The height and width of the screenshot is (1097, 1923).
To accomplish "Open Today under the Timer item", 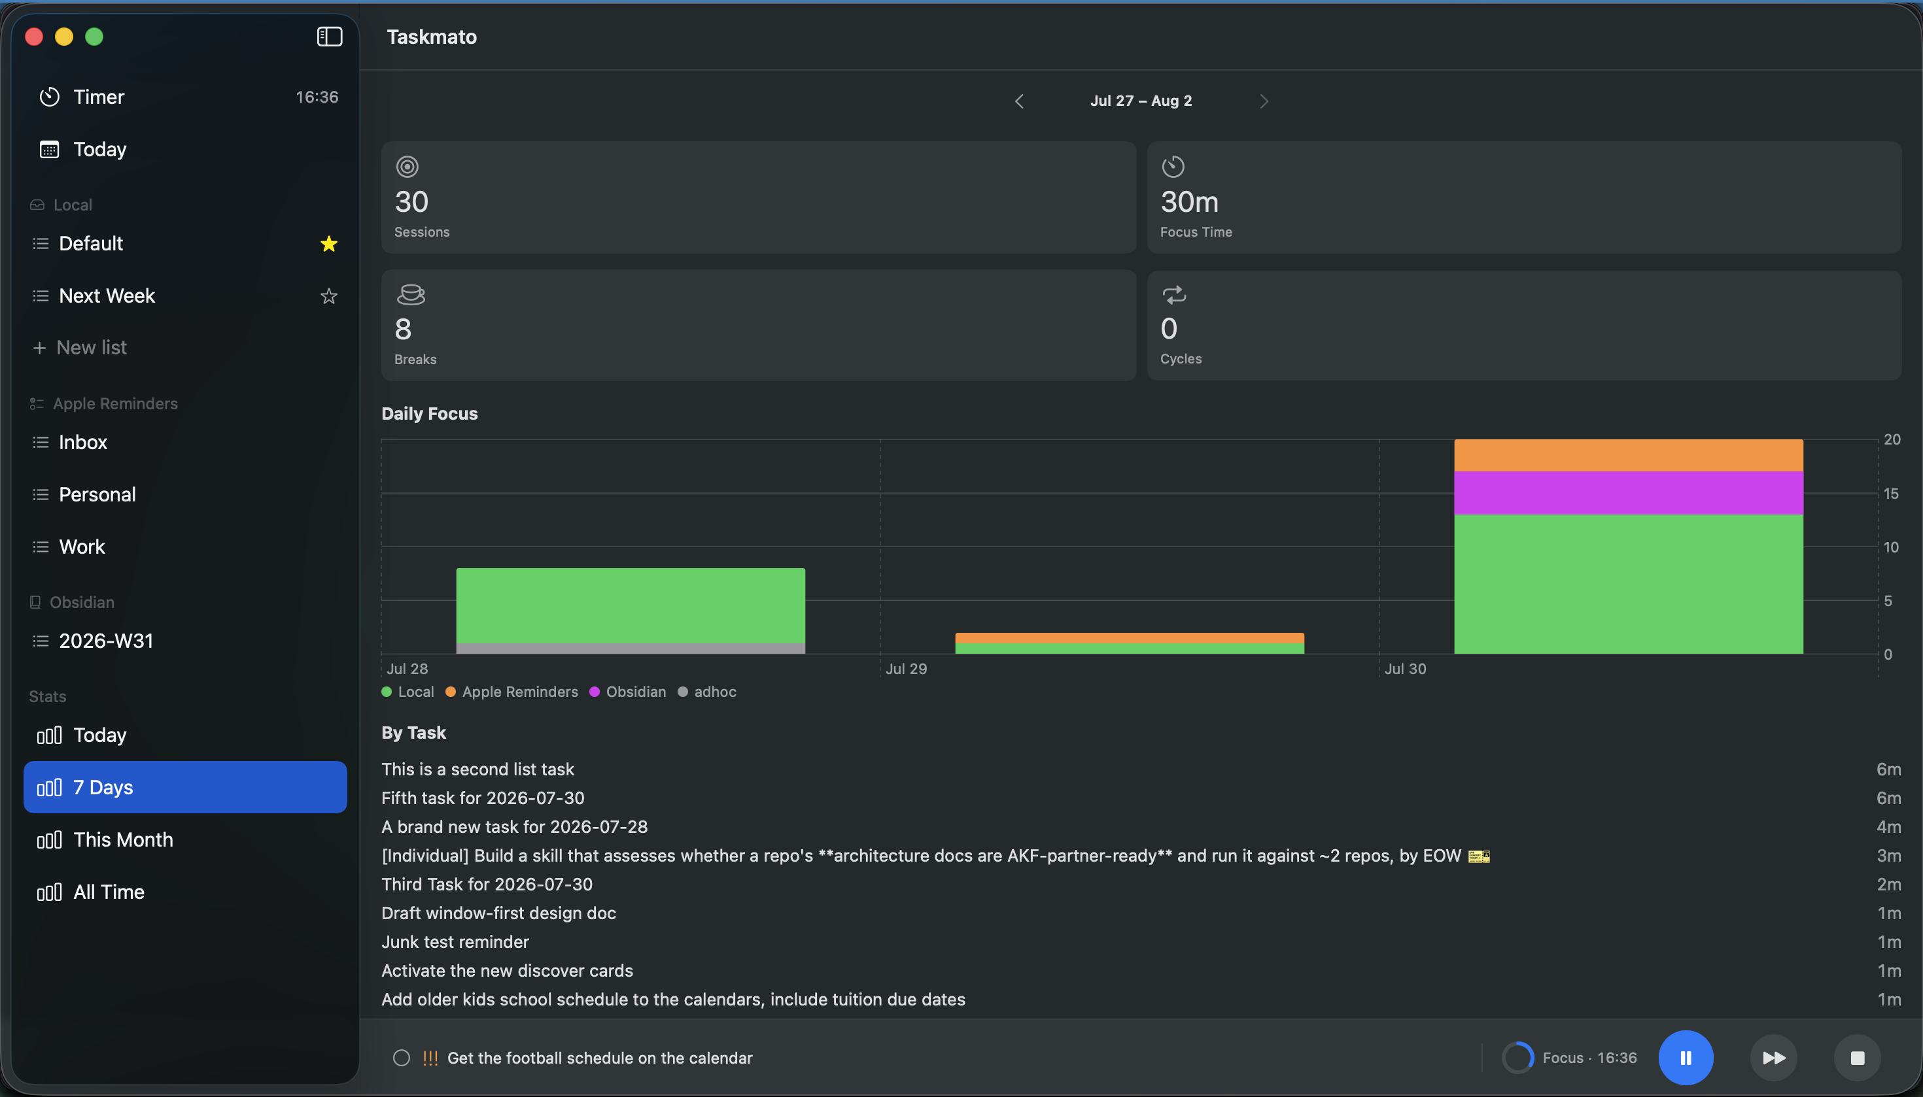I will point(186,149).
